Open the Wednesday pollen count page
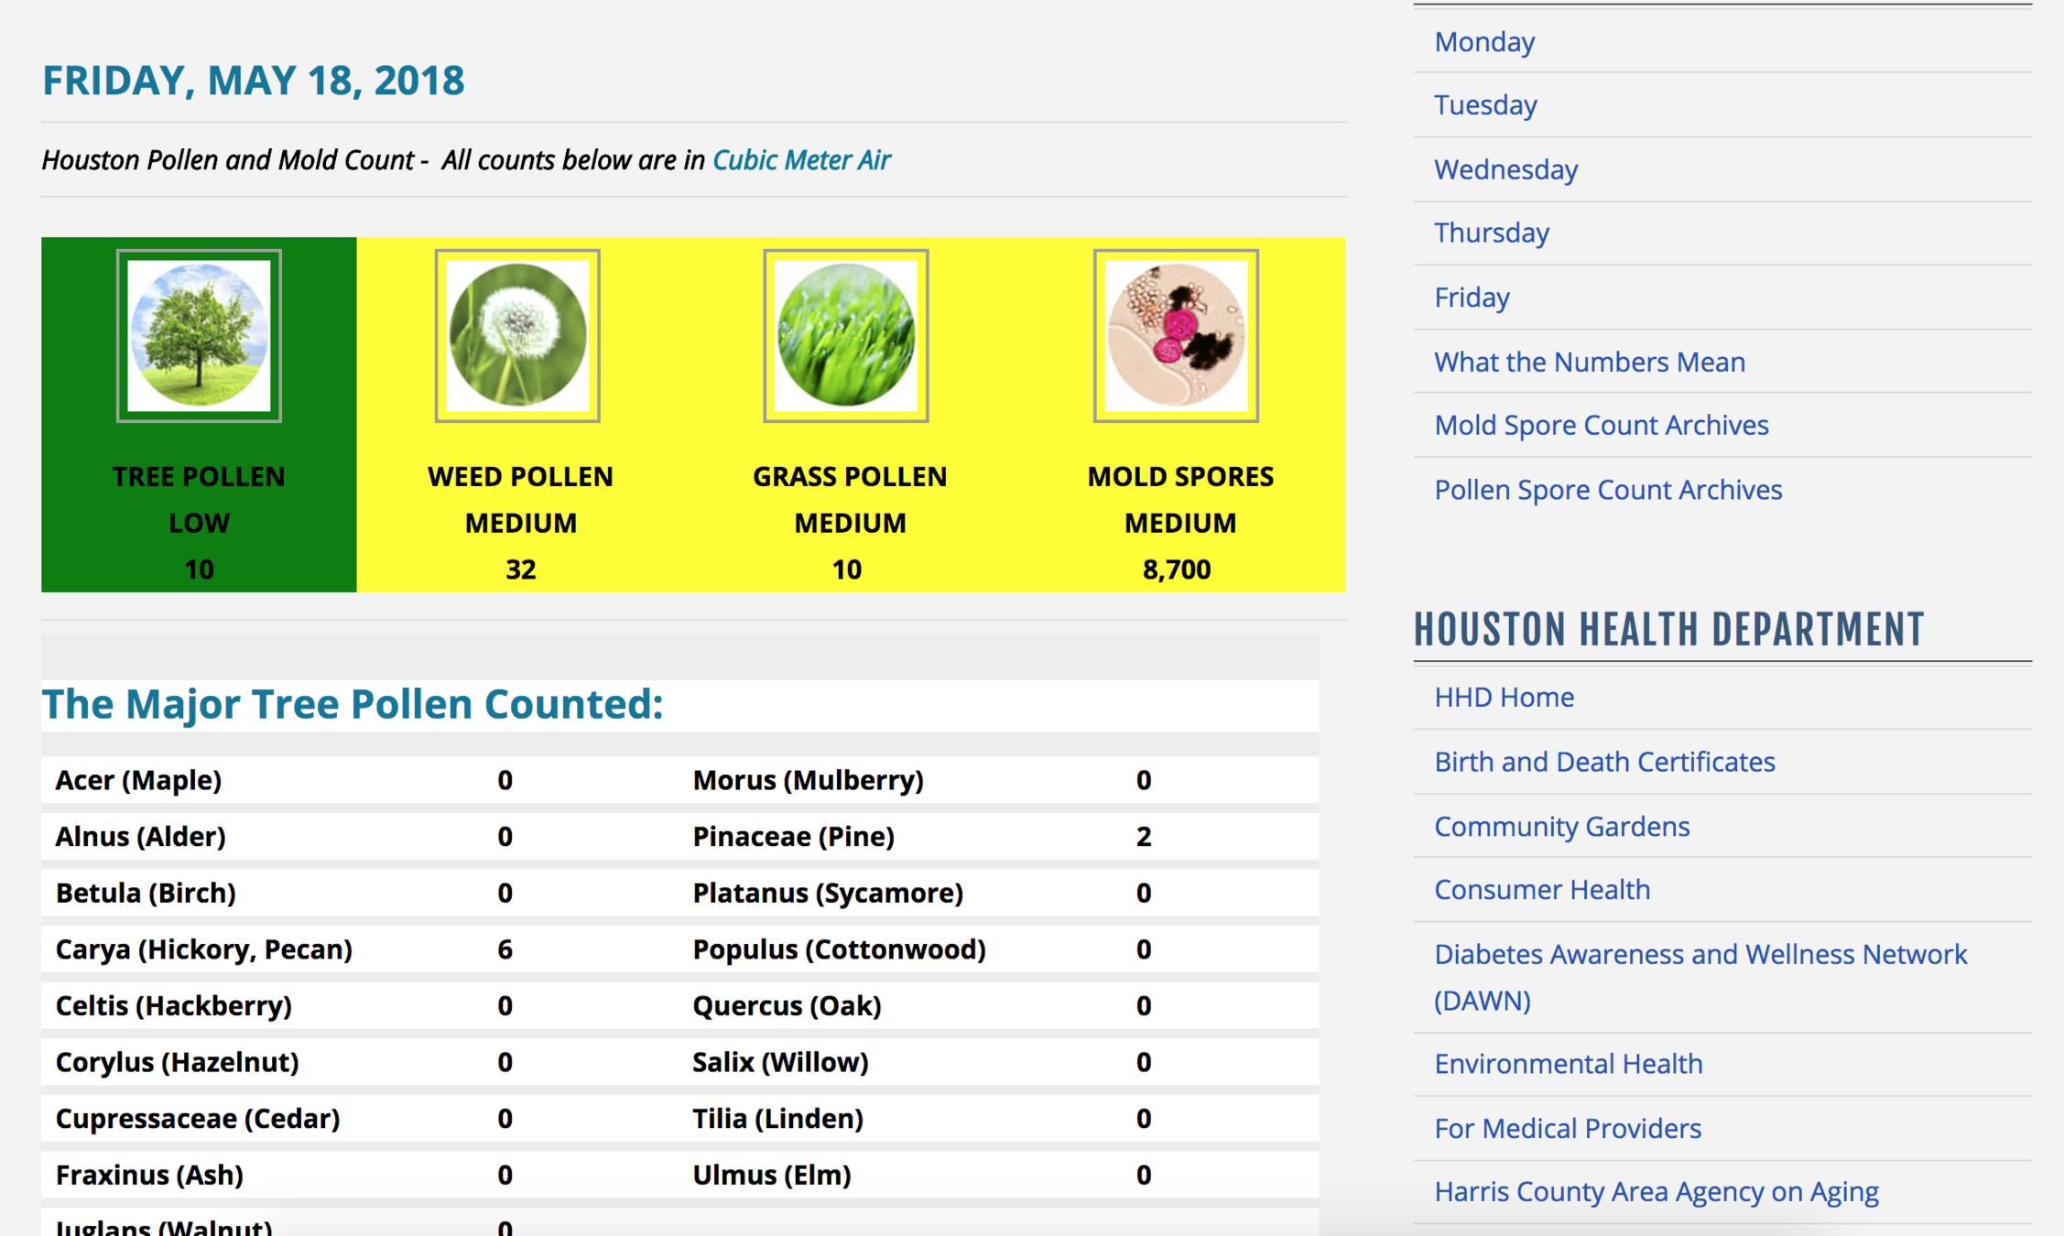 click(x=1505, y=169)
